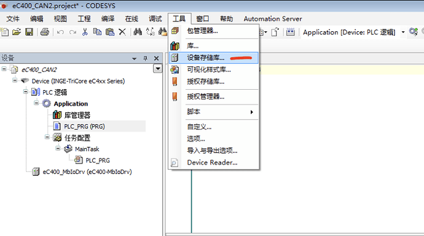Click the package manager icon in menu
The height and width of the screenshot is (236, 424).
(175, 31)
